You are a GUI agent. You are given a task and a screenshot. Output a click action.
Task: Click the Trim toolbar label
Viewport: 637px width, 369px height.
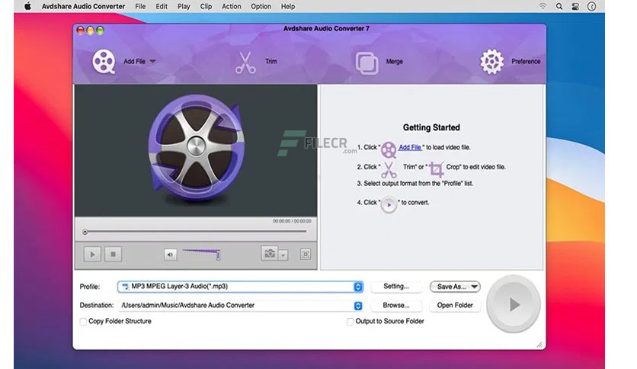coord(271,61)
